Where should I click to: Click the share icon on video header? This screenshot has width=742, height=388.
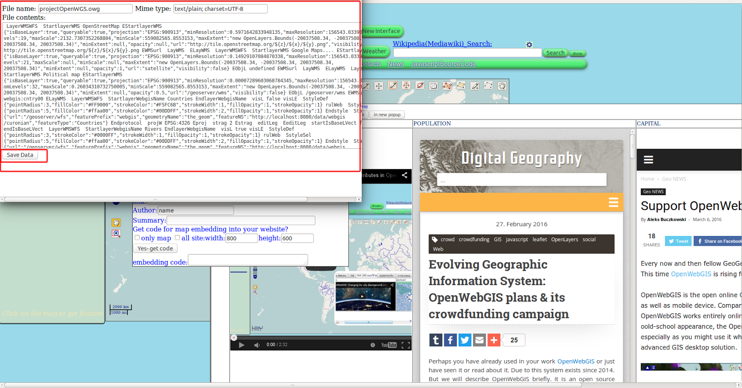(404, 175)
